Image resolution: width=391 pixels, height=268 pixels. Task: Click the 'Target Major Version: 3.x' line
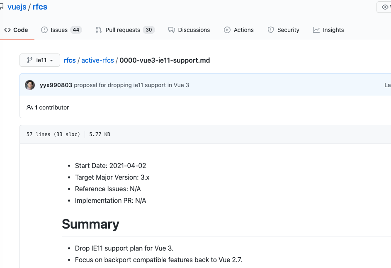coord(112,178)
